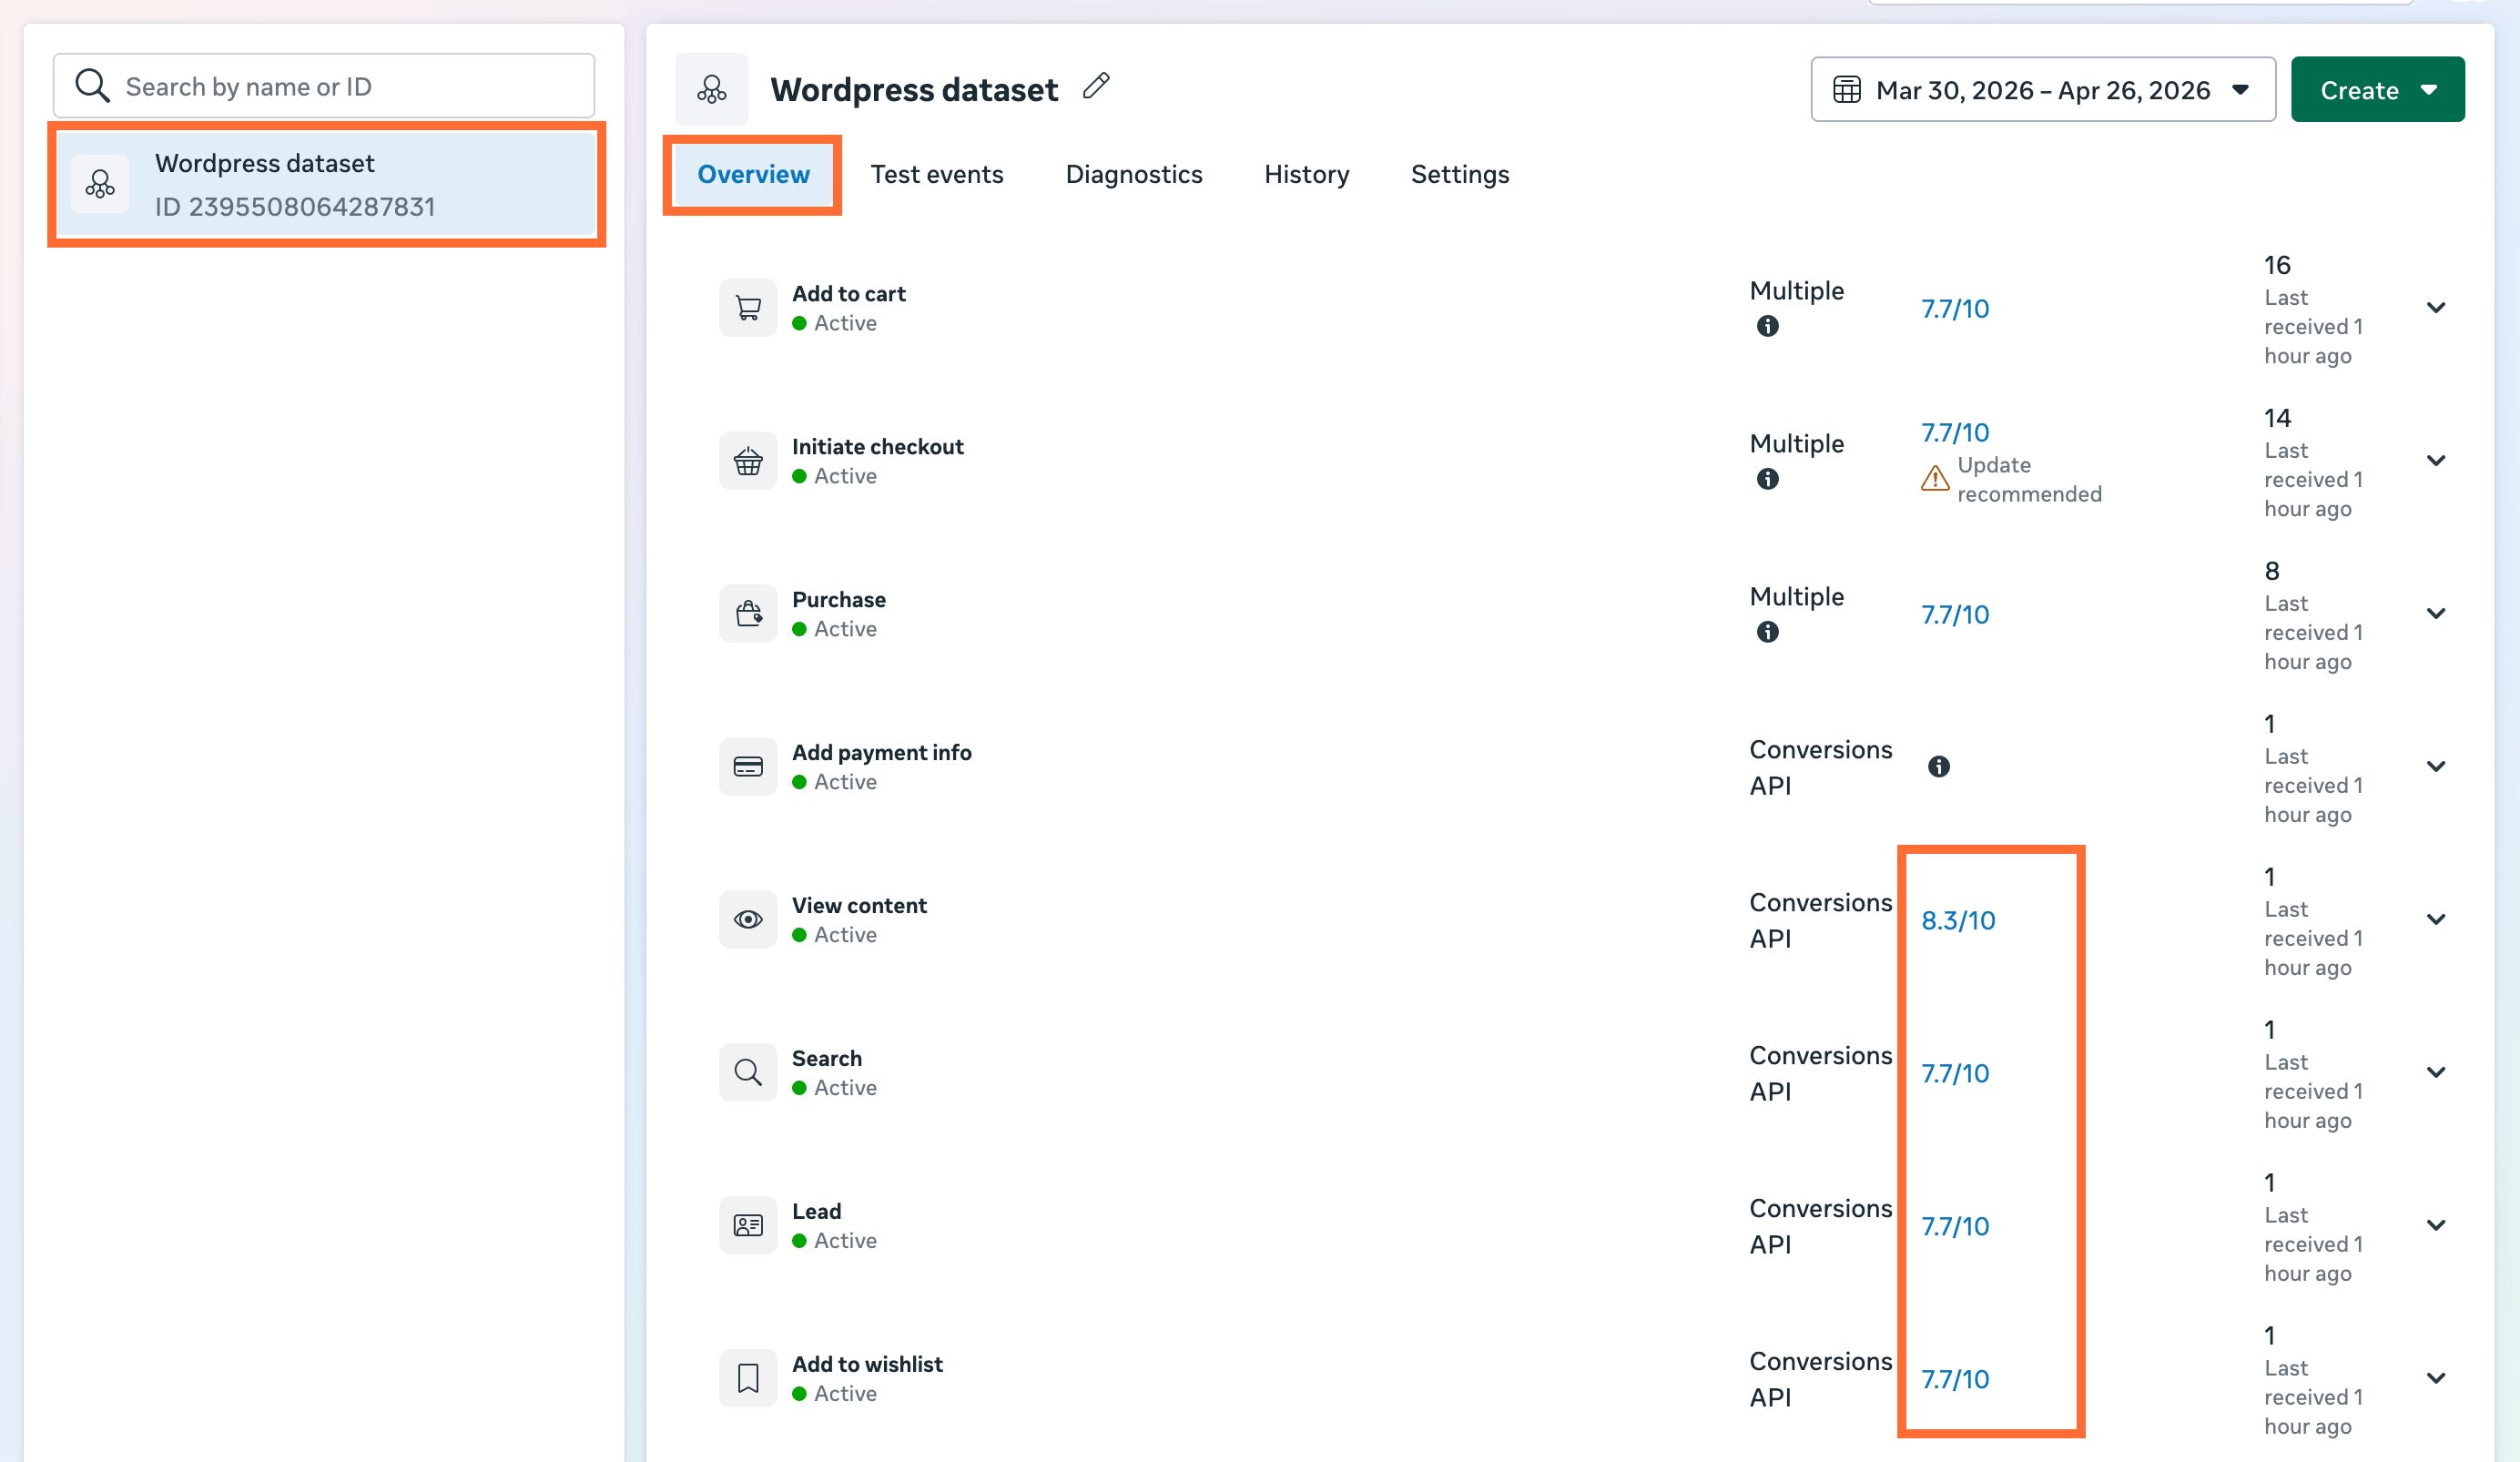Open the 8.3/10 score link for View content
The width and height of the screenshot is (2520, 1462).
point(1957,921)
